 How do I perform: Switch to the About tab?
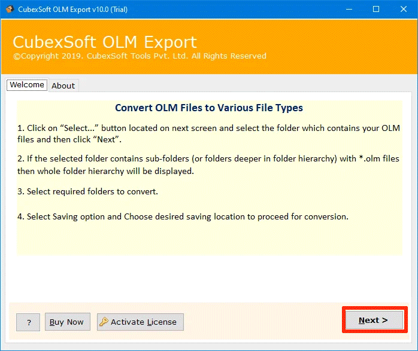pos(63,86)
